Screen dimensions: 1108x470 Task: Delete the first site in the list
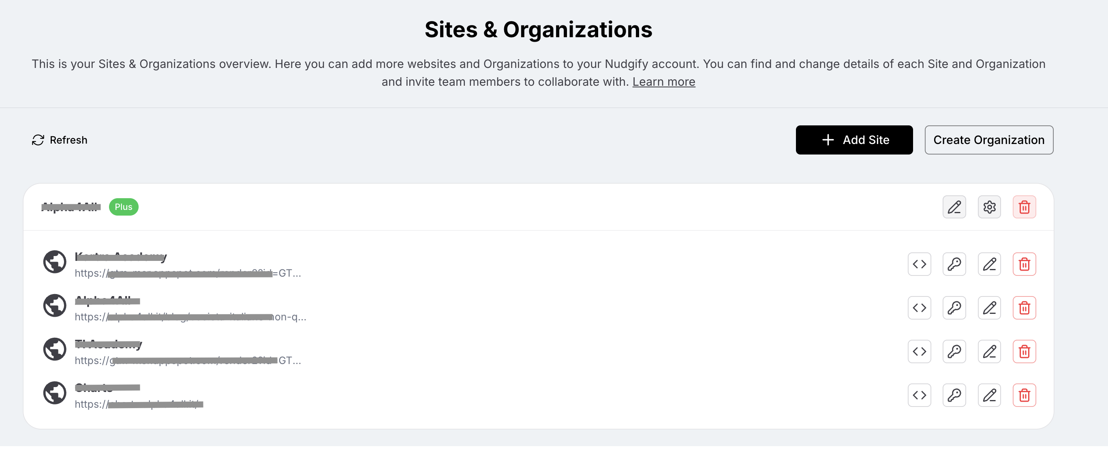click(1024, 264)
